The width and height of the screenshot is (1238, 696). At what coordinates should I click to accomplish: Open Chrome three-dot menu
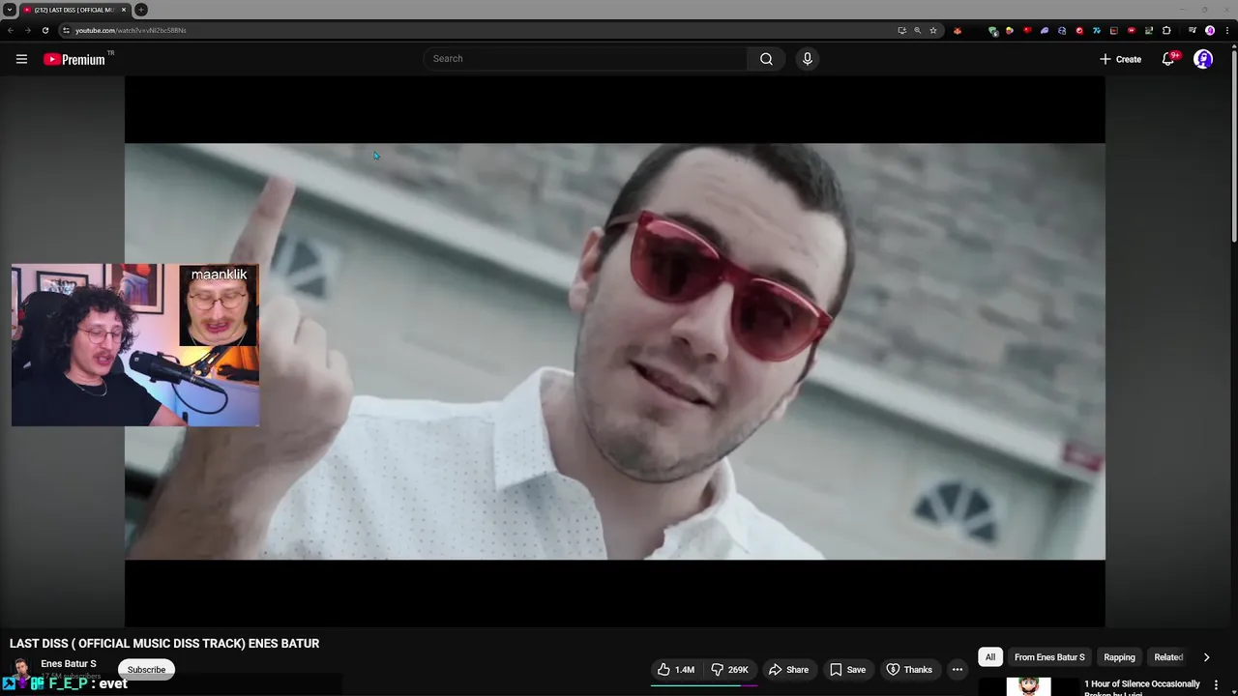1227,30
